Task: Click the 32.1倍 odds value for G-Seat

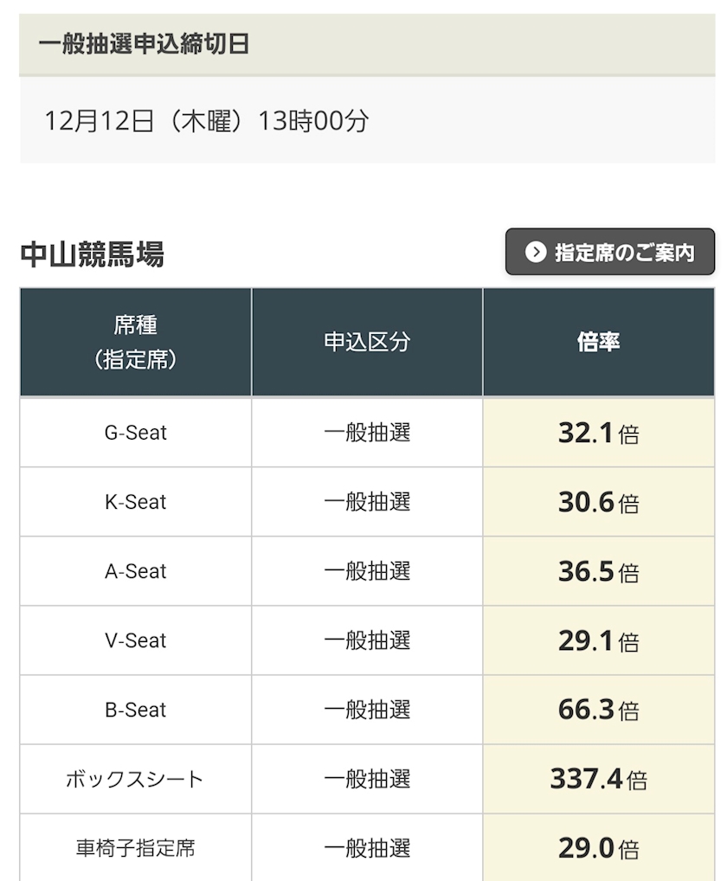Action: pyautogui.click(x=598, y=433)
